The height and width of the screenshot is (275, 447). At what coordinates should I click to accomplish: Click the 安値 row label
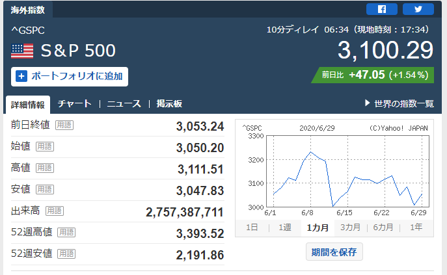(x=21, y=189)
